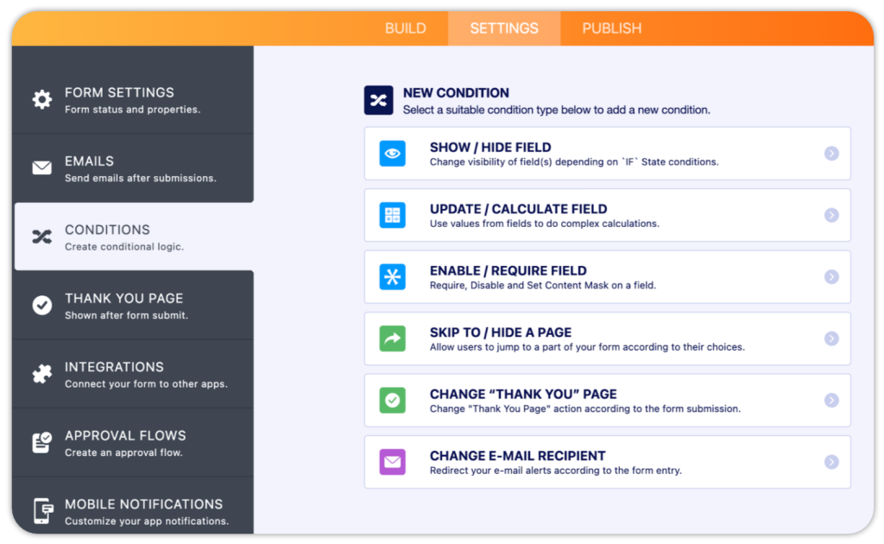This screenshot has height=544, width=884.
Task: Choose the Skip To / Hide A Page condition
Action: click(607, 338)
